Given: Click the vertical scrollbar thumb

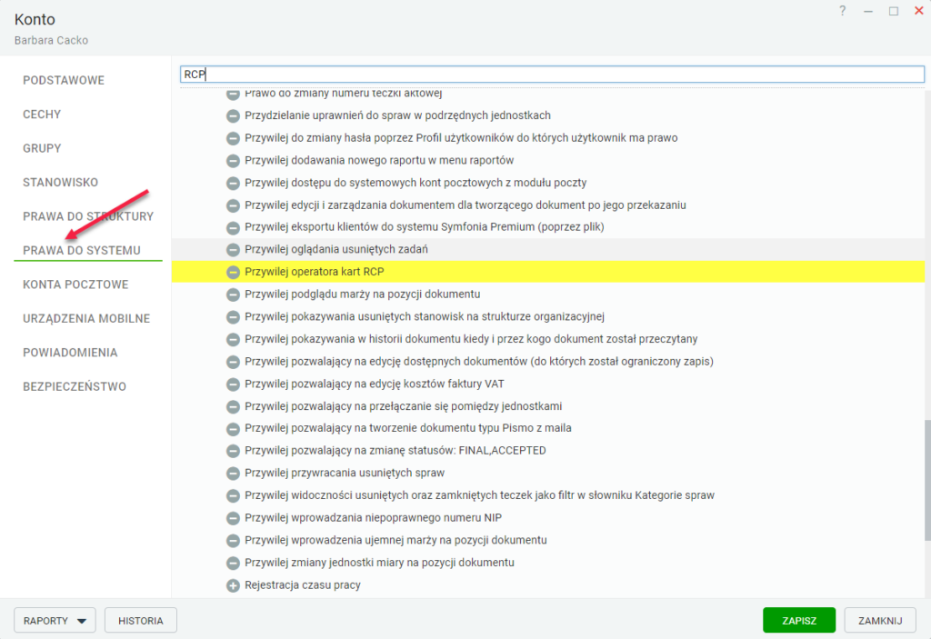Looking at the screenshot, I should (x=927, y=480).
